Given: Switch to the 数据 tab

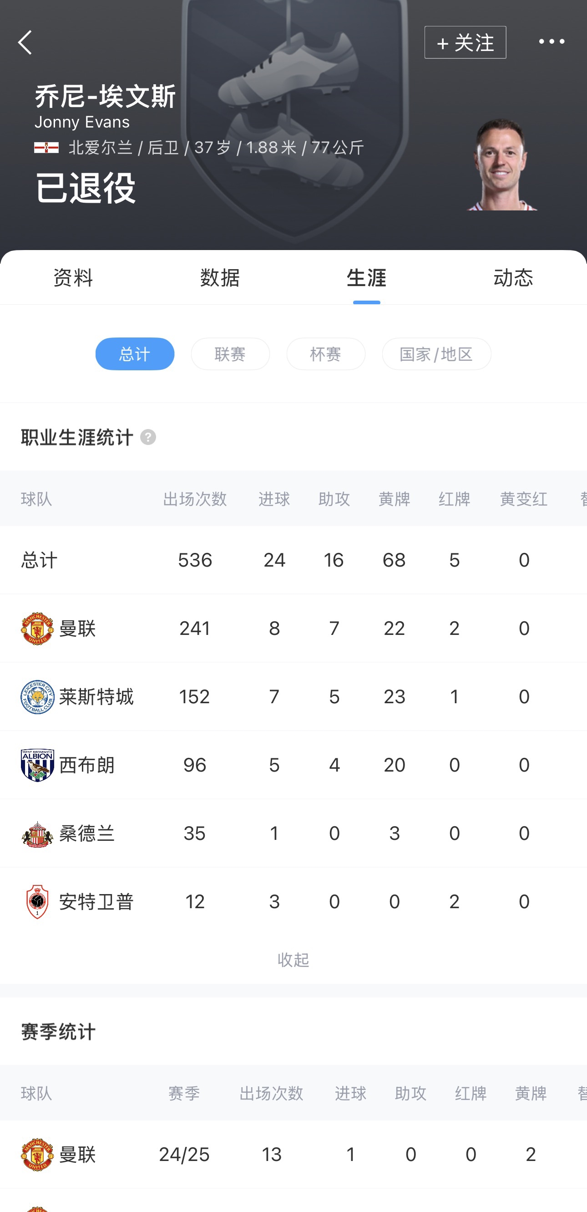Looking at the screenshot, I should tap(220, 277).
